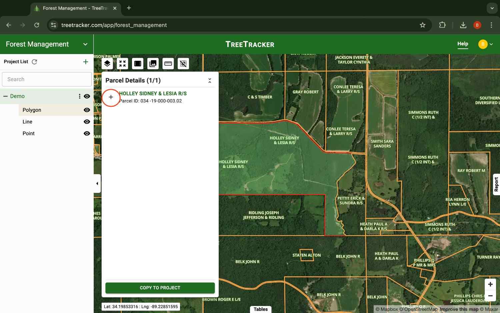
Task: Select the measure tool with ruler icon
Action: pos(168,63)
